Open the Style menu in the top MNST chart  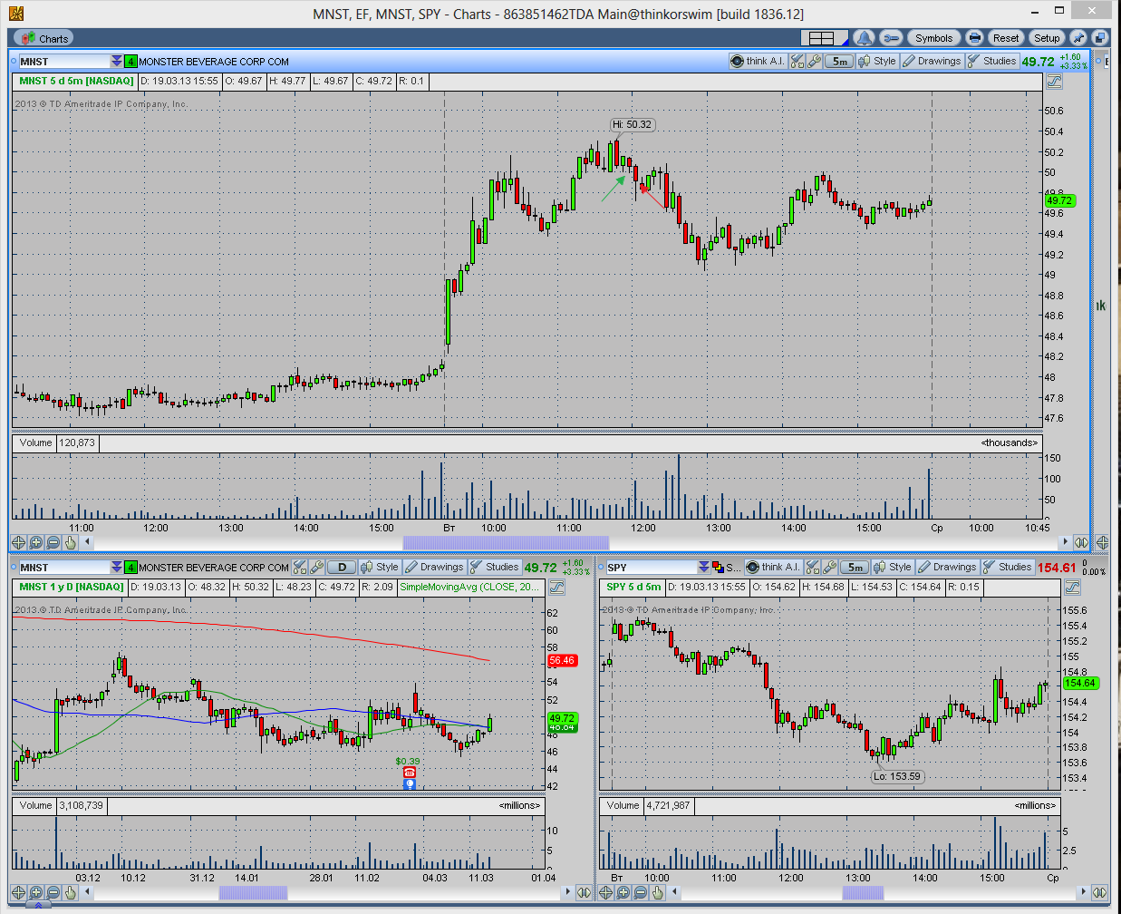pyautogui.click(x=877, y=61)
